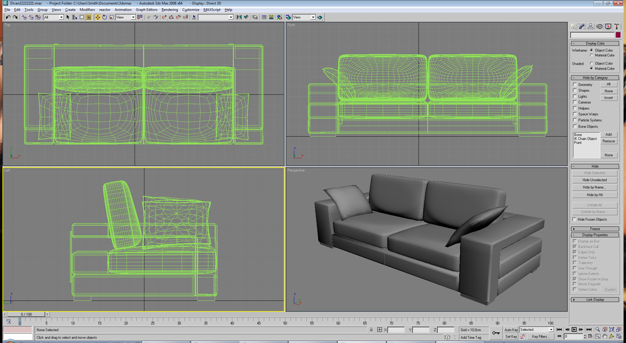
Task: Select the Select and Move tool
Action: [x=98, y=17]
